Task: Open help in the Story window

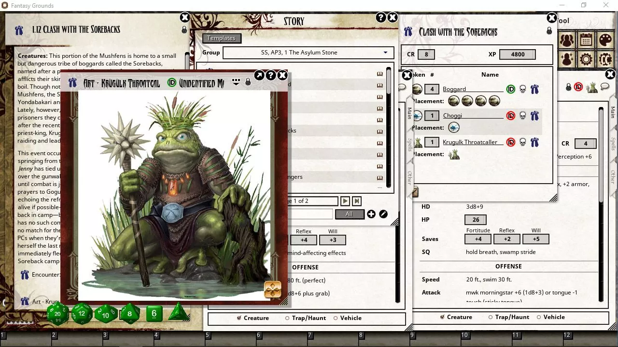Action: [x=380, y=18]
